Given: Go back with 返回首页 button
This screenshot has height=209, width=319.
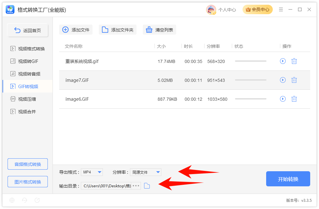Looking at the screenshot, I should [28, 30].
